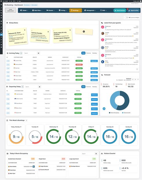This screenshot has height=180, width=142.
Task: Expand This Week's Bookings arrow
Action: (26, 120)
